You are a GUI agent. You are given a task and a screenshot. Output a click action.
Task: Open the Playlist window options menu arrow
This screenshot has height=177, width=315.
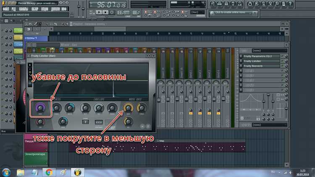(x=26, y=24)
